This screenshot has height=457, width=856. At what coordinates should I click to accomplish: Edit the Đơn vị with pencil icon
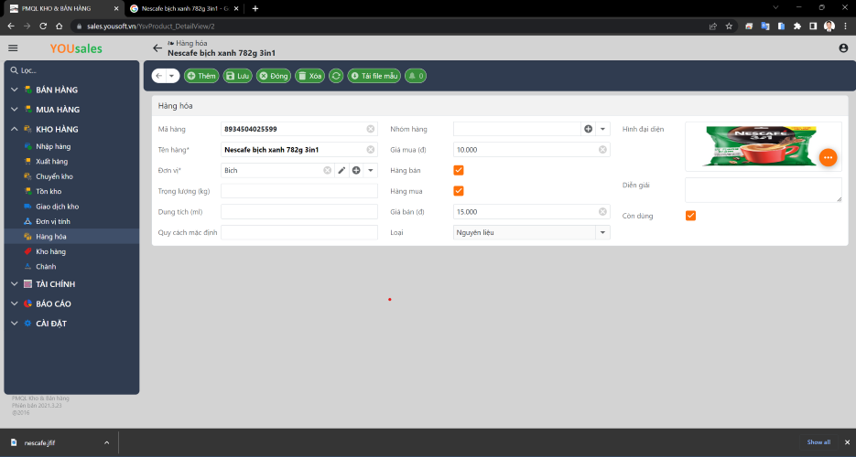pos(341,171)
